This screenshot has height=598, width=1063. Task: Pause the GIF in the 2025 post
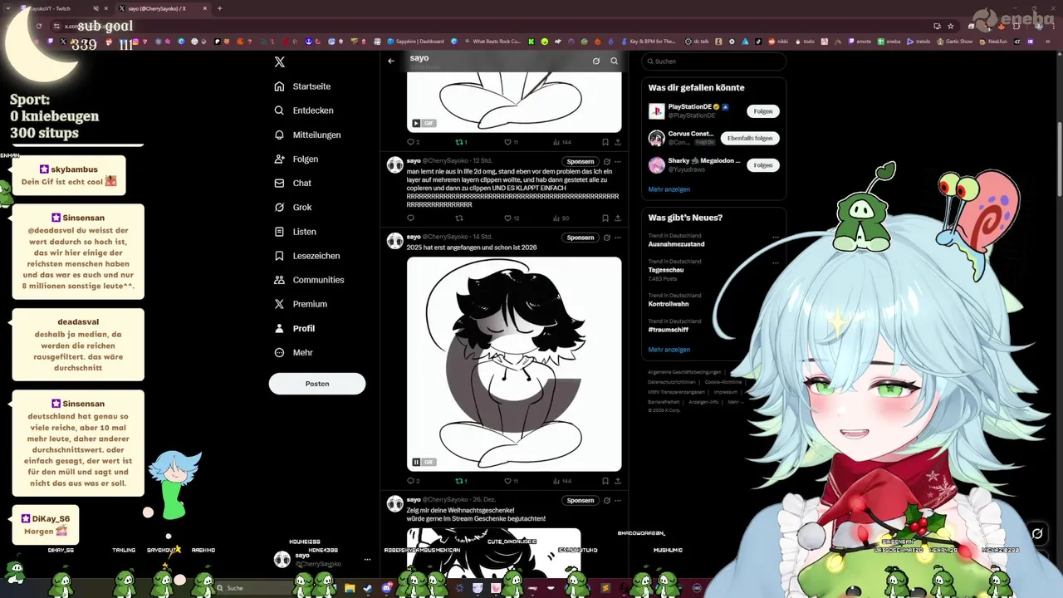pyautogui.click(x=417, y=462)
